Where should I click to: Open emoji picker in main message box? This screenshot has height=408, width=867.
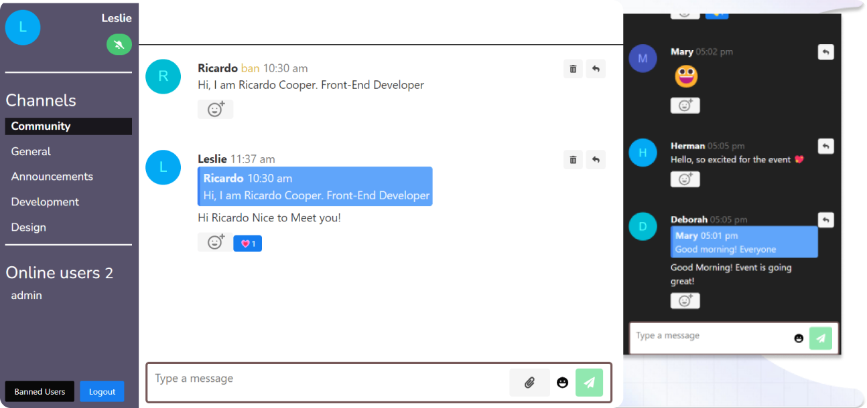[563, 383]
